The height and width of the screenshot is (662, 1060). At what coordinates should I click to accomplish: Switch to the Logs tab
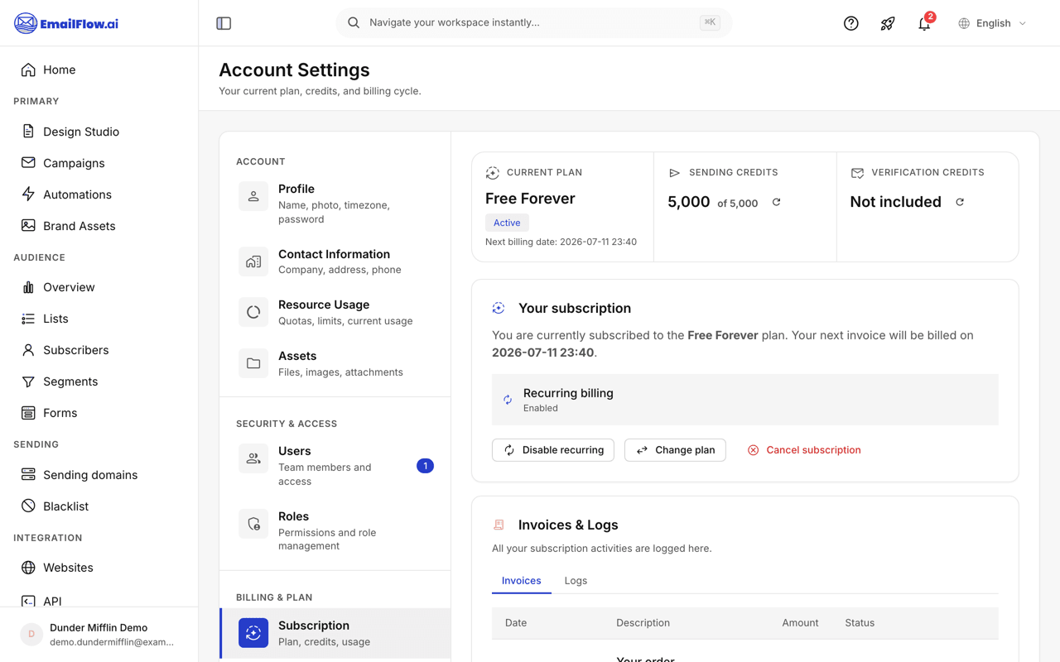[x=576, y=581]
